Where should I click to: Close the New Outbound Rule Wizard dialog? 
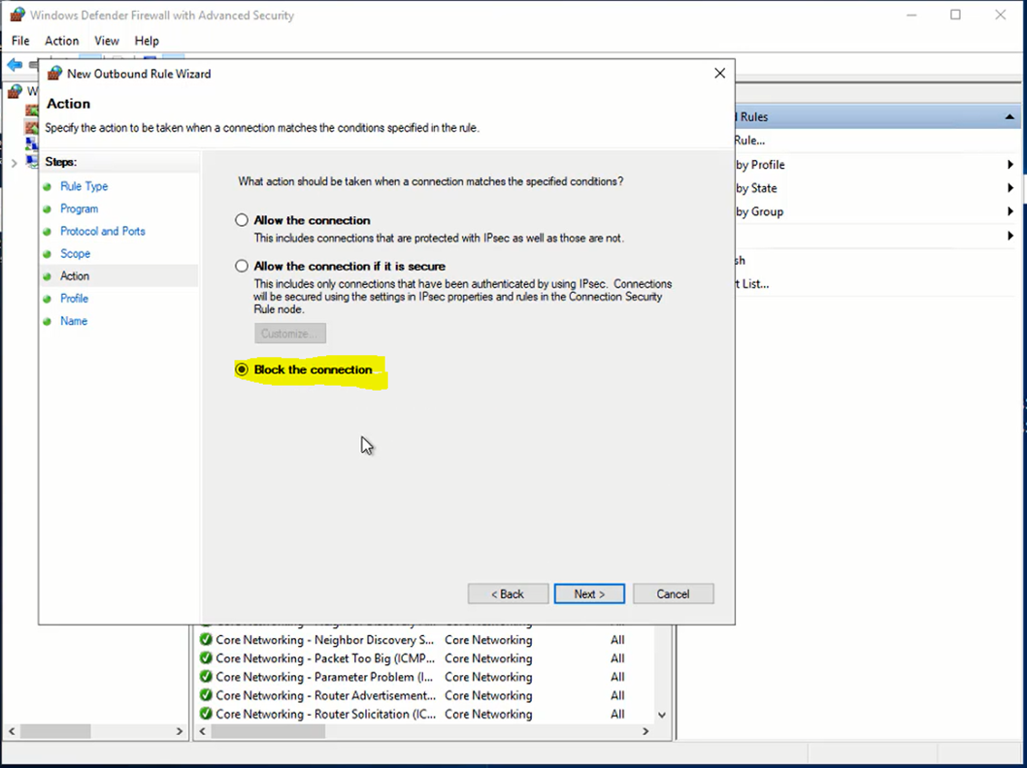(720, 74)
